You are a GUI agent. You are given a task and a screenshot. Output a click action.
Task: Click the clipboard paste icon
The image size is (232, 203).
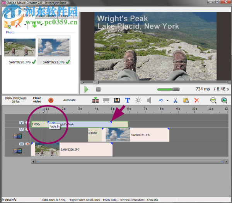click(x=186, y=100)
